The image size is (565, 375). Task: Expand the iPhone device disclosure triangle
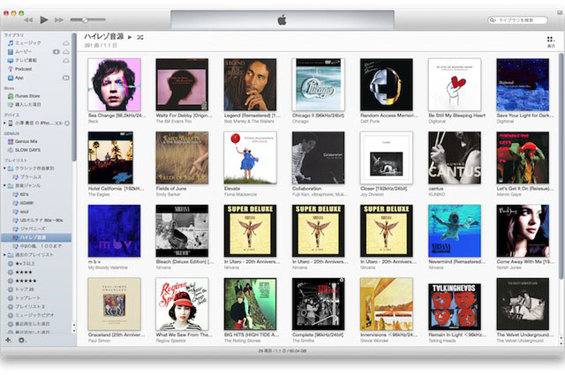pos(4,123)
